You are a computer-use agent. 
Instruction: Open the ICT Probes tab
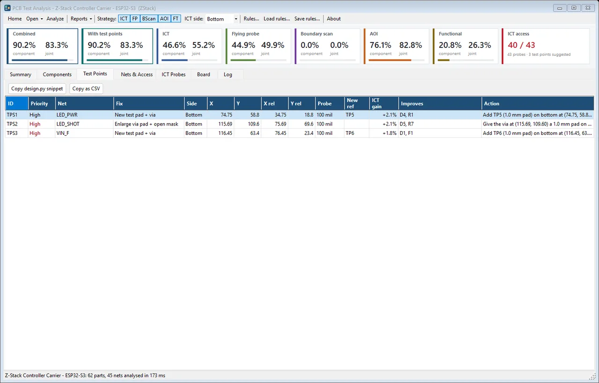(x=174, y=74)
